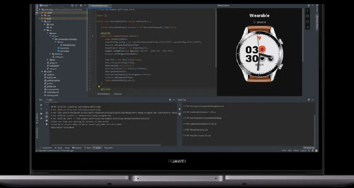
Task: Open the Build tool window
Action: pos(87,148)
